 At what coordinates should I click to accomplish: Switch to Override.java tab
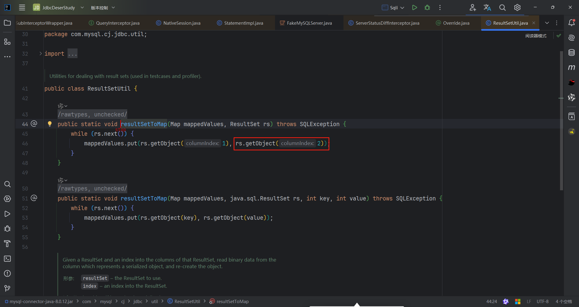tap(453, 23)
